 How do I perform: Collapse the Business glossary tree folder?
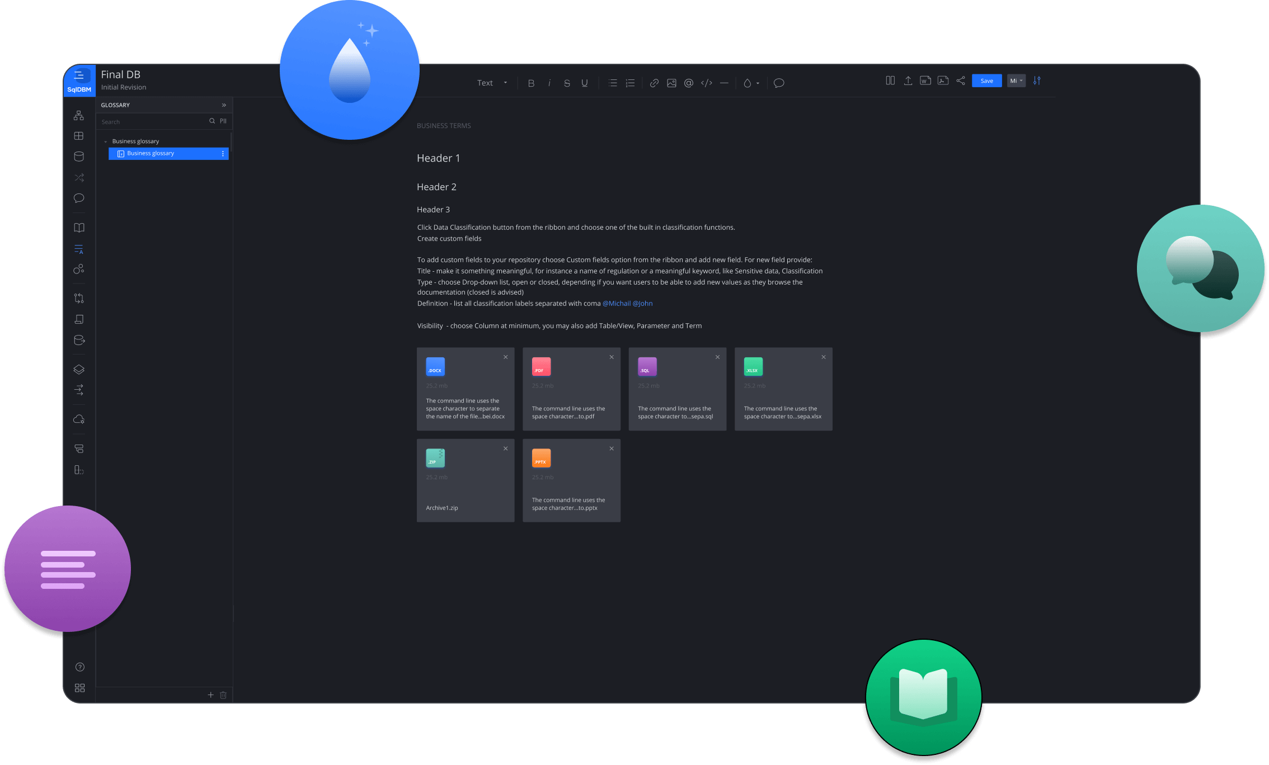coord(105,141)
